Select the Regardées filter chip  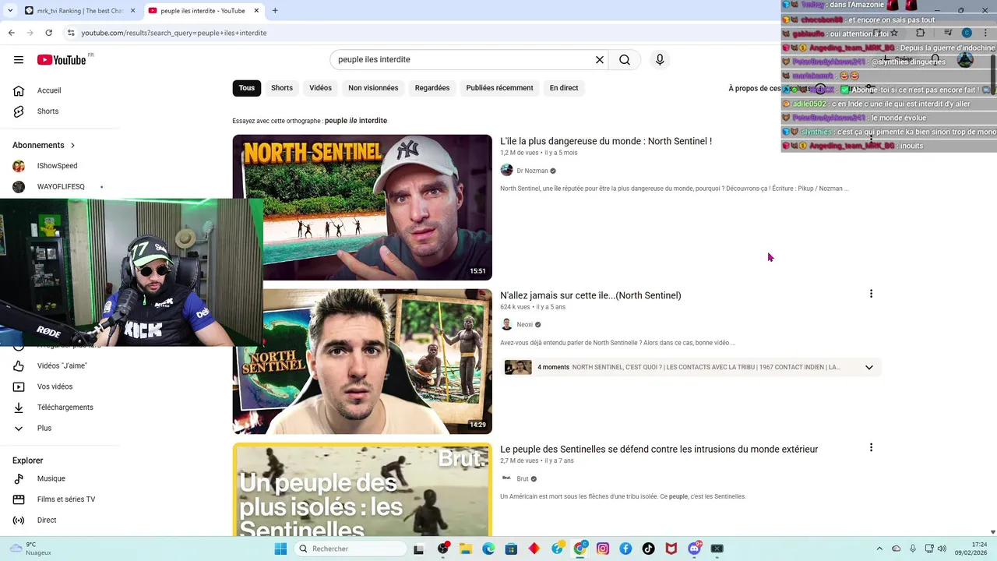pos(432,88)
